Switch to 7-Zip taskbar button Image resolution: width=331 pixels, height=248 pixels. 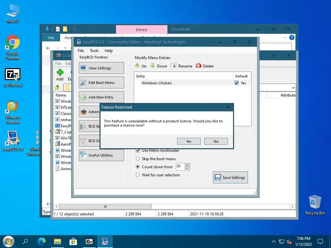(89, 242)
